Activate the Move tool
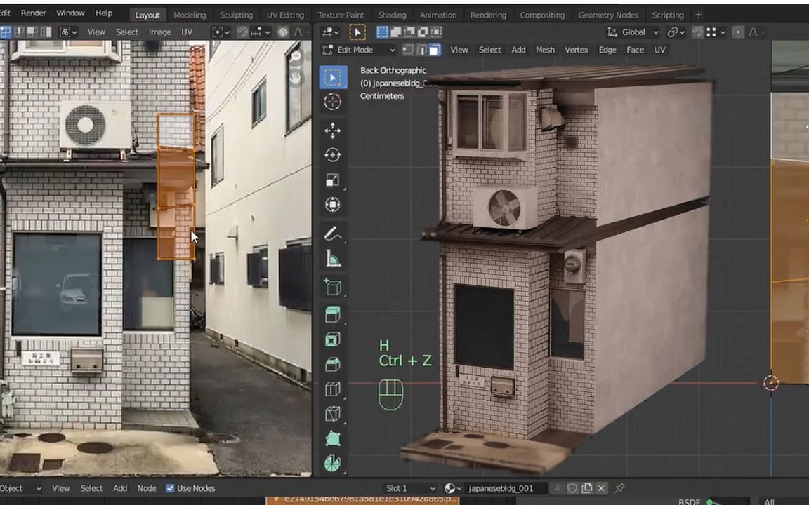The height and width of the screenshot is (505, 809). pyautogui.click(x=333, y=130)
